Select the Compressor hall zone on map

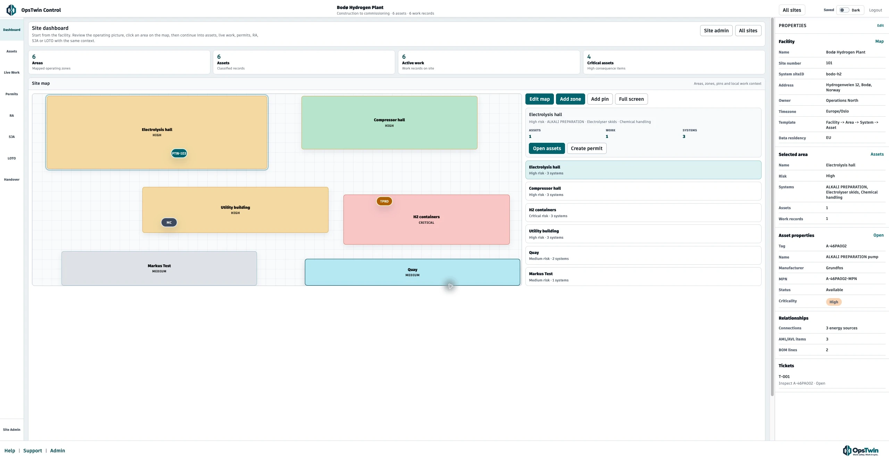[389, 123]
